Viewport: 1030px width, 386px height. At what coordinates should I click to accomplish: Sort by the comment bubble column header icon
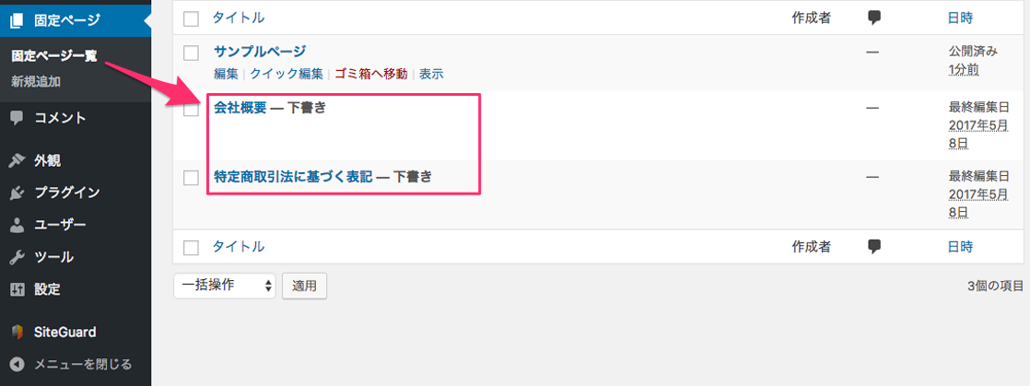click(873, 18)
